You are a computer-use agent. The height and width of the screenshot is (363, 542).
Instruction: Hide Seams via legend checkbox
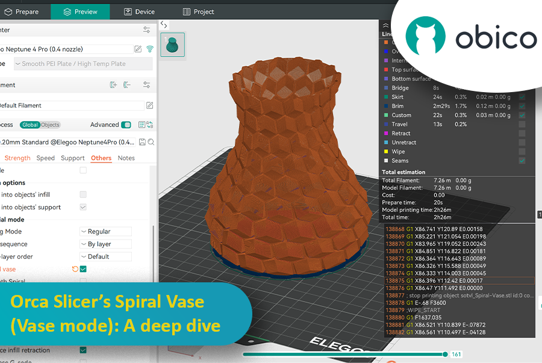pyautogui.click(x=522, y=161)
